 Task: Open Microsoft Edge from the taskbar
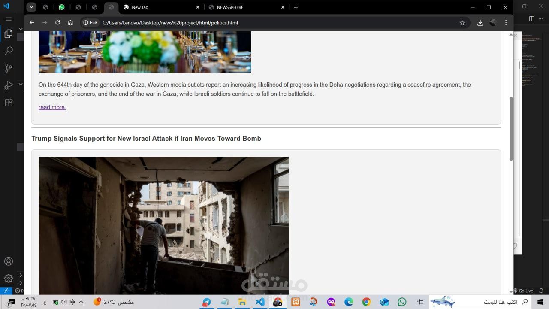click(x=349, y=302)
